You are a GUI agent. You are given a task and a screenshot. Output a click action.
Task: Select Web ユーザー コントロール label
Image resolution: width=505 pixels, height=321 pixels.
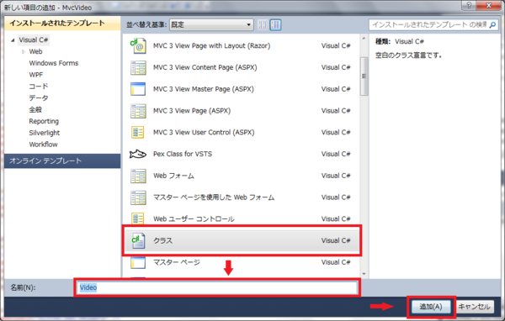pos(194,219)
